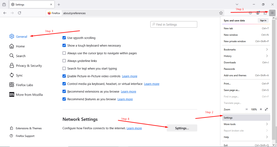277x147 pixels.
Task: Click the Find in Settings search box
Action: pyautogui.click(x=174, y=24)
